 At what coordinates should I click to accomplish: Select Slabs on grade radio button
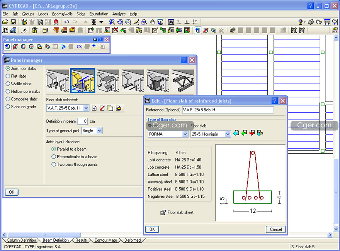8,107
